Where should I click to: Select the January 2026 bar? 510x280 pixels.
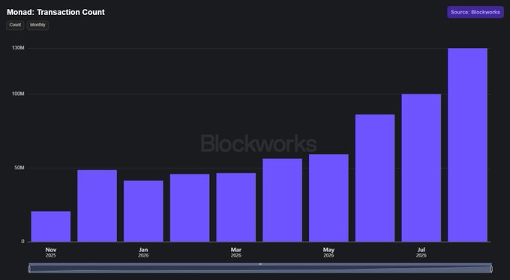[143, 211]
